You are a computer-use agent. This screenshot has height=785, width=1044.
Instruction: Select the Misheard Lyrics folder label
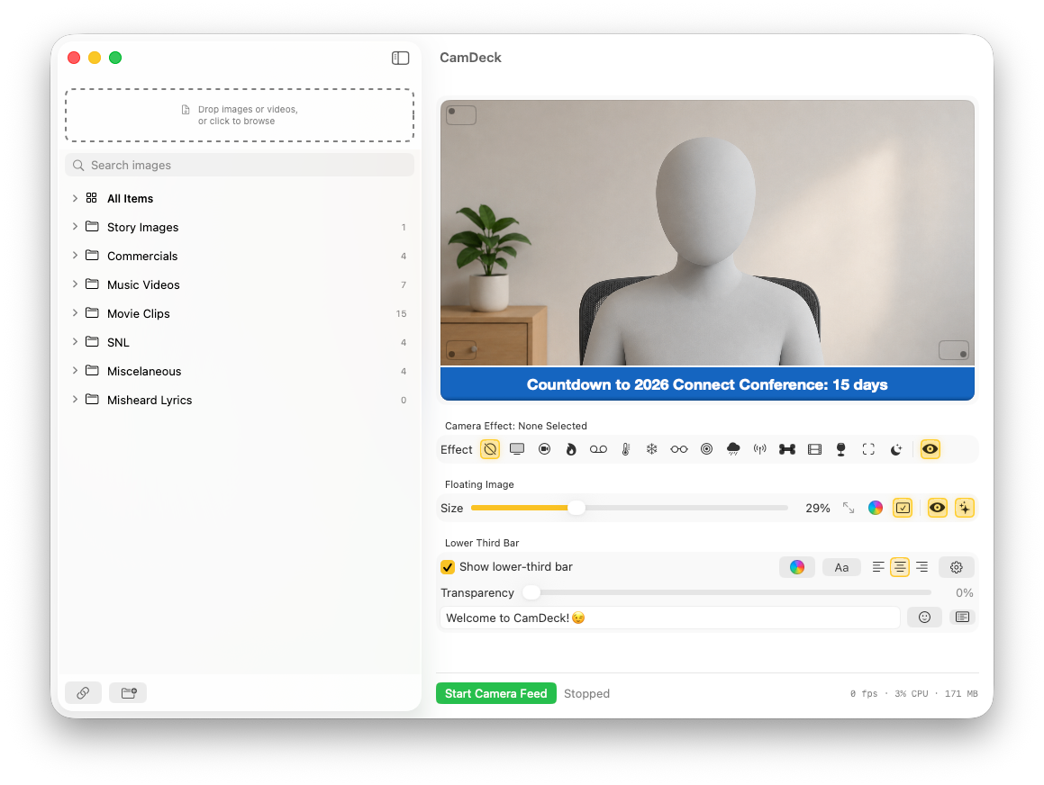point(150,400)
